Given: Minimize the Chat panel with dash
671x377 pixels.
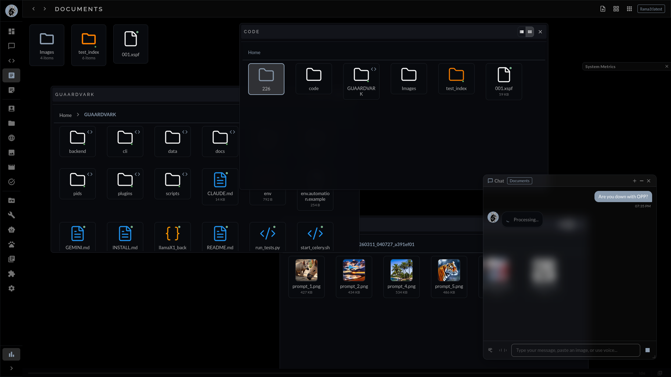Looking at the screenshot, I should (642, 181).
